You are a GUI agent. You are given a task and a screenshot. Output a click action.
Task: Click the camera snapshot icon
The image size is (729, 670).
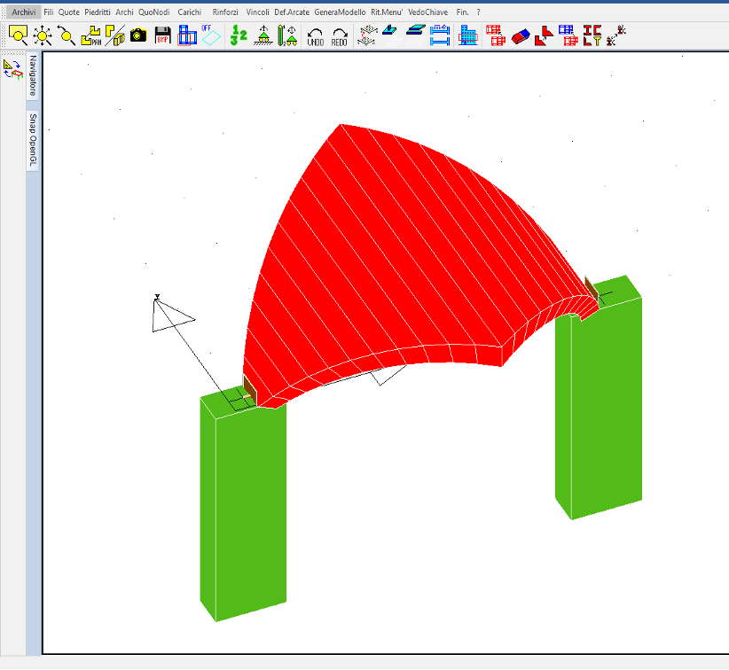[x=138, y=35]
